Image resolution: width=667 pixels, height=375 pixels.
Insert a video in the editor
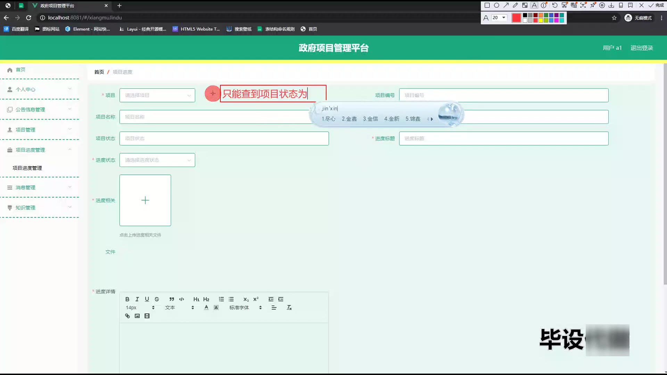tap(147, 316)
